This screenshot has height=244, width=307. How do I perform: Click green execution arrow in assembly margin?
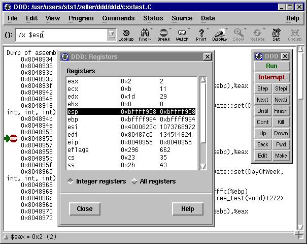tap(7, 138)
